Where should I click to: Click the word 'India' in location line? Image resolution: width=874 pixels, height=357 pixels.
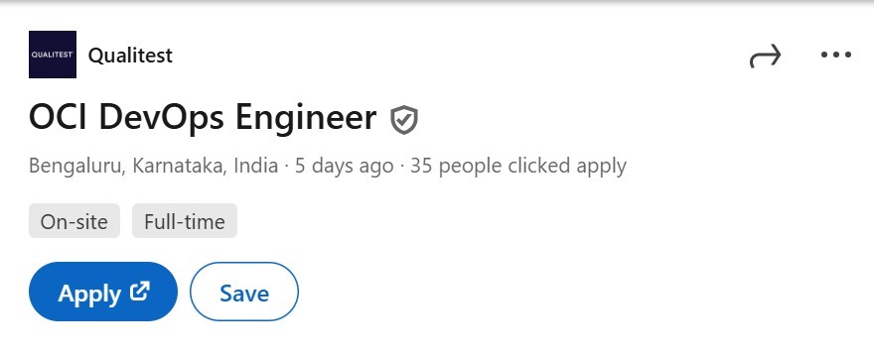tap(256, 166)
